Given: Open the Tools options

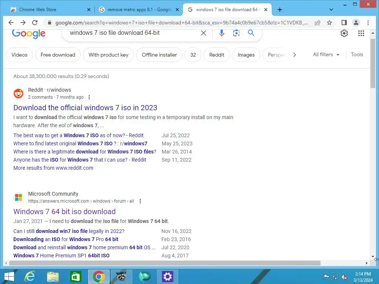Looking at the screenshot, I should (357, 55).
